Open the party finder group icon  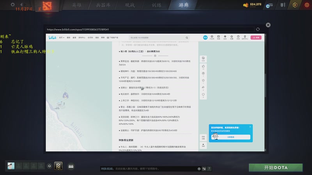click(71, 166)
